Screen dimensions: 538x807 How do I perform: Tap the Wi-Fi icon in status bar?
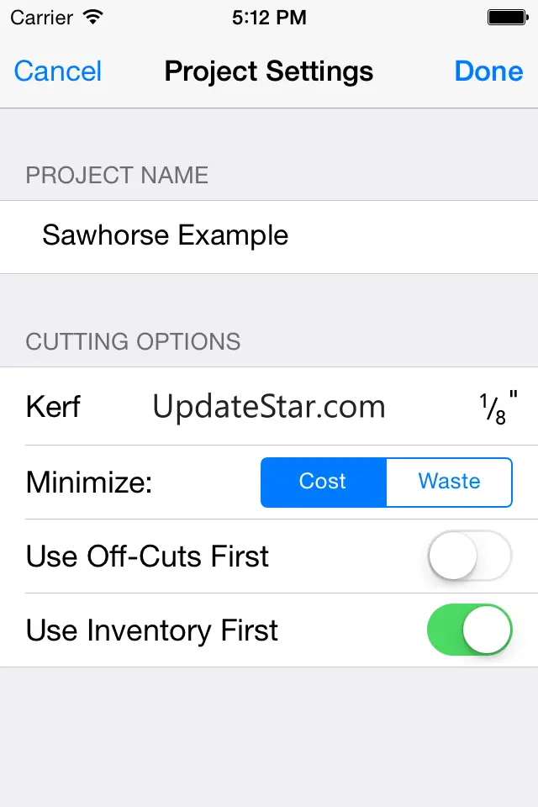click(x=93, y=16)
